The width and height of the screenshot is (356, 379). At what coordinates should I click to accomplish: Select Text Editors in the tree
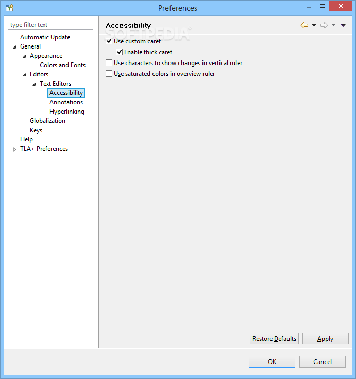coord(56,84)
